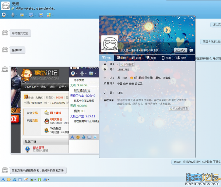Screen dimensions: 221x187
Task: Start a voice call with microphone icon
Action: coord(13,15)
